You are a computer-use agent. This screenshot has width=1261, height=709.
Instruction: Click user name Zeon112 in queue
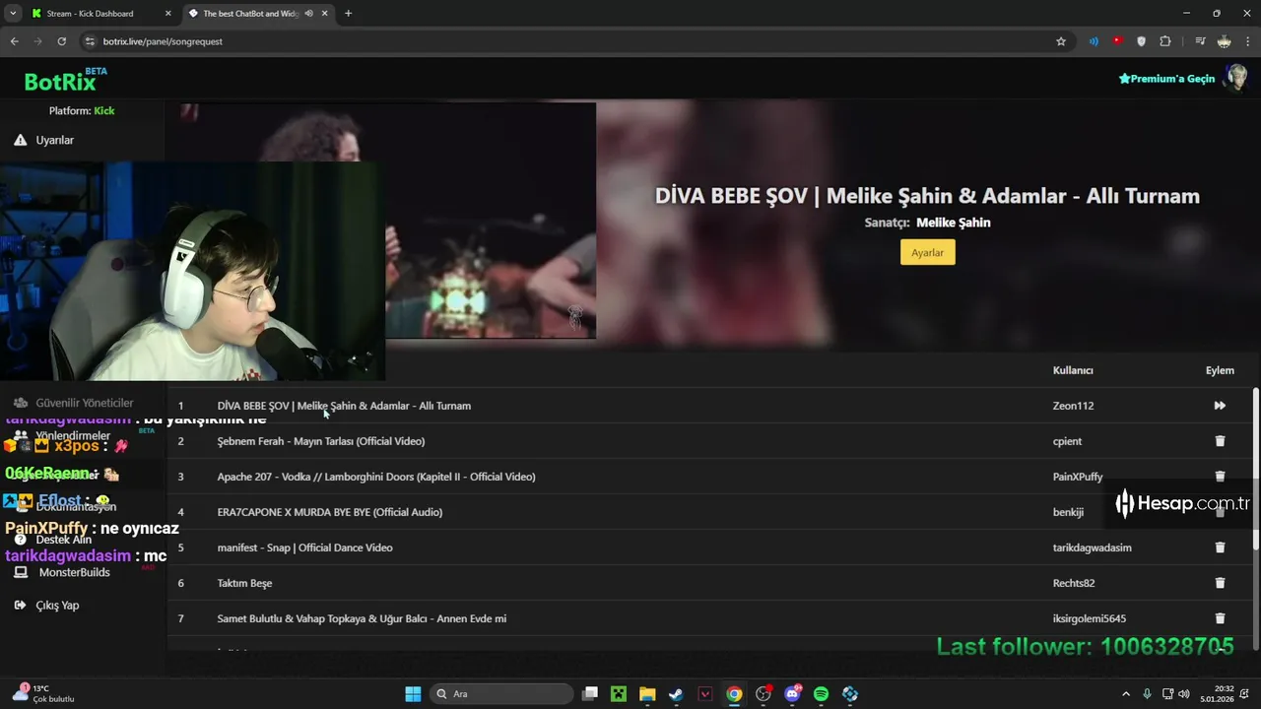[x=1073, y=406]
